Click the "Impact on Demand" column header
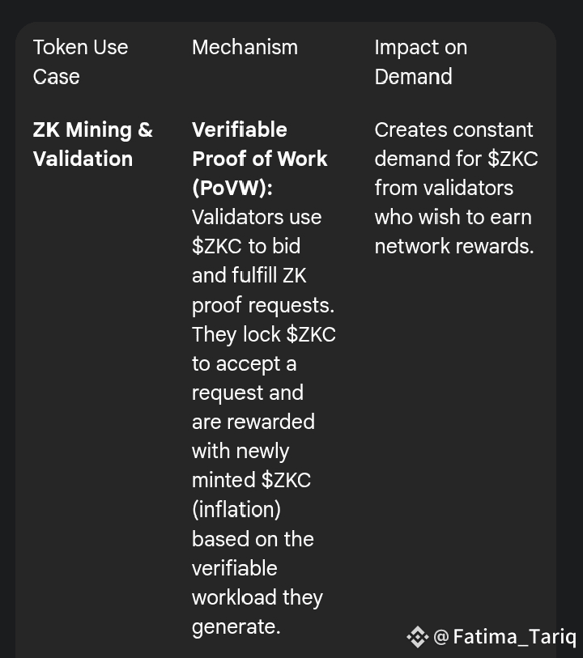 pos(420,62)
